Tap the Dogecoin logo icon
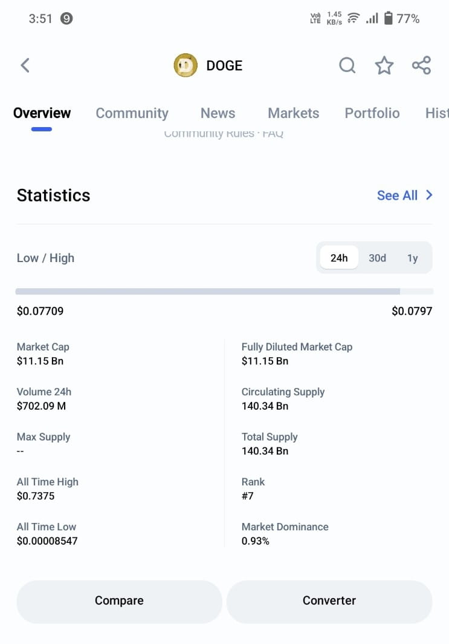 click(x=186, y=65)
